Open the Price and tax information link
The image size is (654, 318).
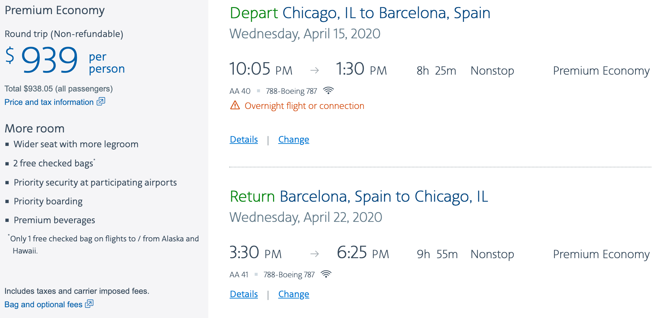coord(49,102)
